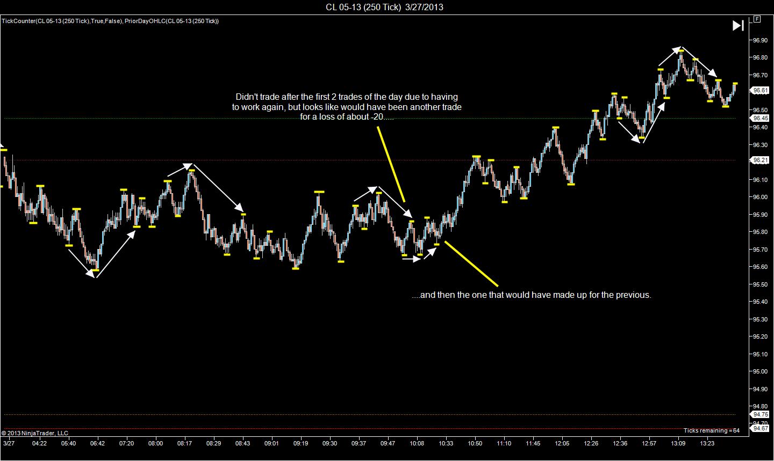Click the 10:08 time axis label
Screen dimensions: 774x461
click(417, 443)
